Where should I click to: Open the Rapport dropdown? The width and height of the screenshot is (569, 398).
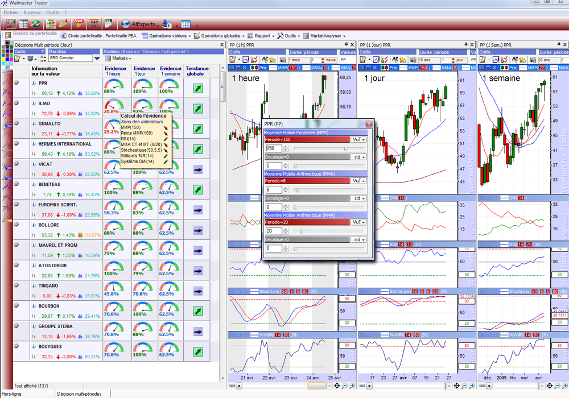click(261, 36)
